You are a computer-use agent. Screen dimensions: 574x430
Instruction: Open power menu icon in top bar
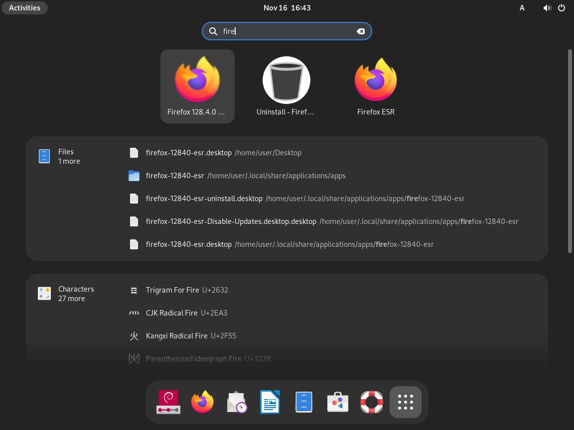(x=562, y=7)
